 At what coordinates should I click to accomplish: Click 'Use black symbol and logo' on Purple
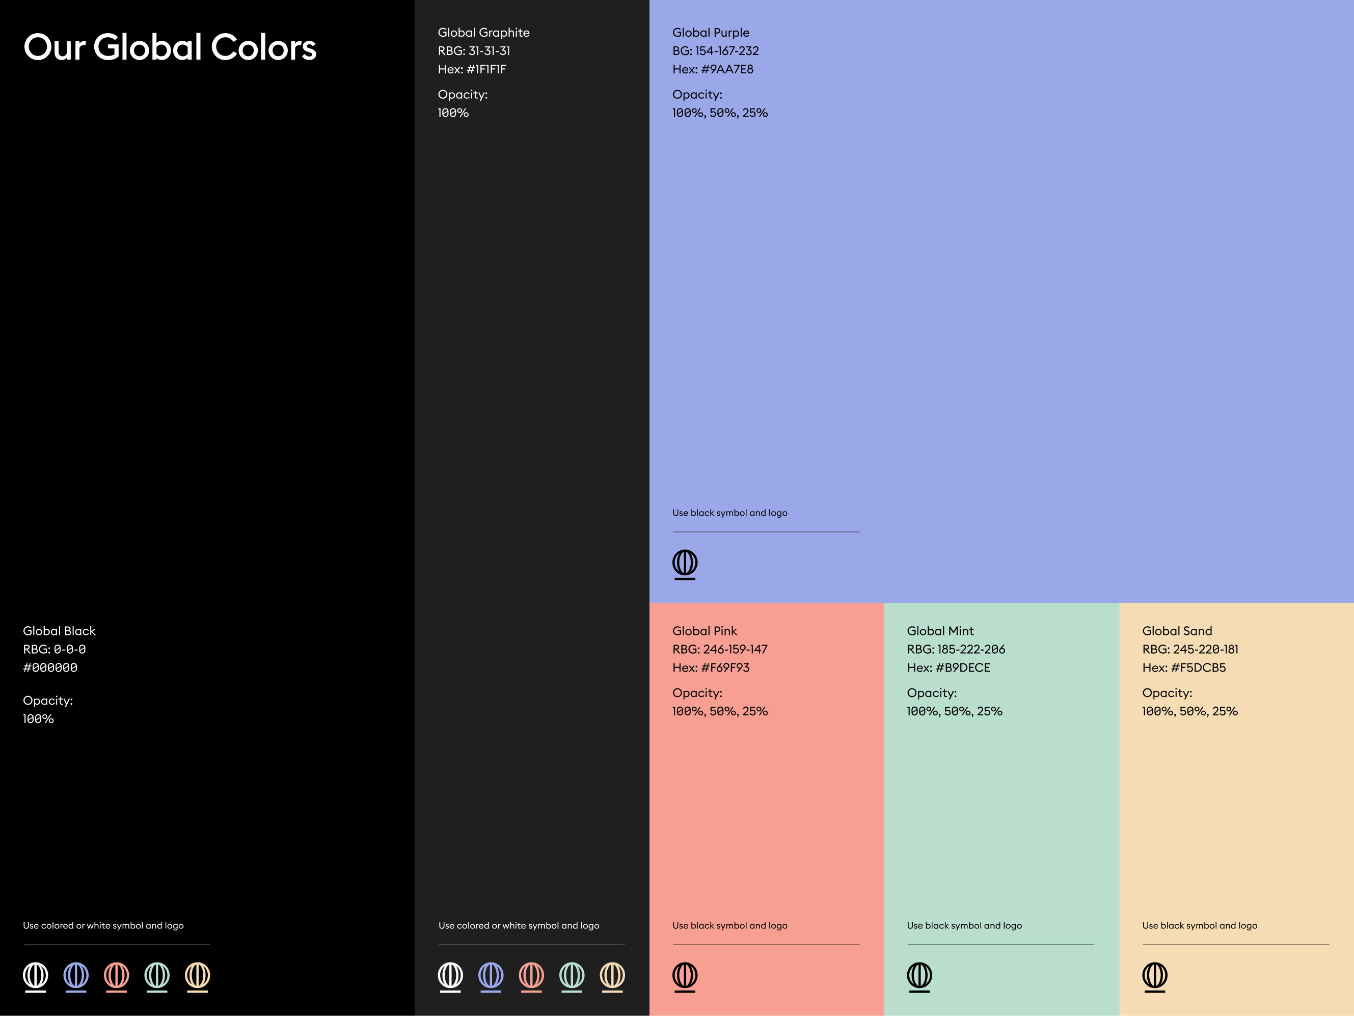(x=729, y=513)
